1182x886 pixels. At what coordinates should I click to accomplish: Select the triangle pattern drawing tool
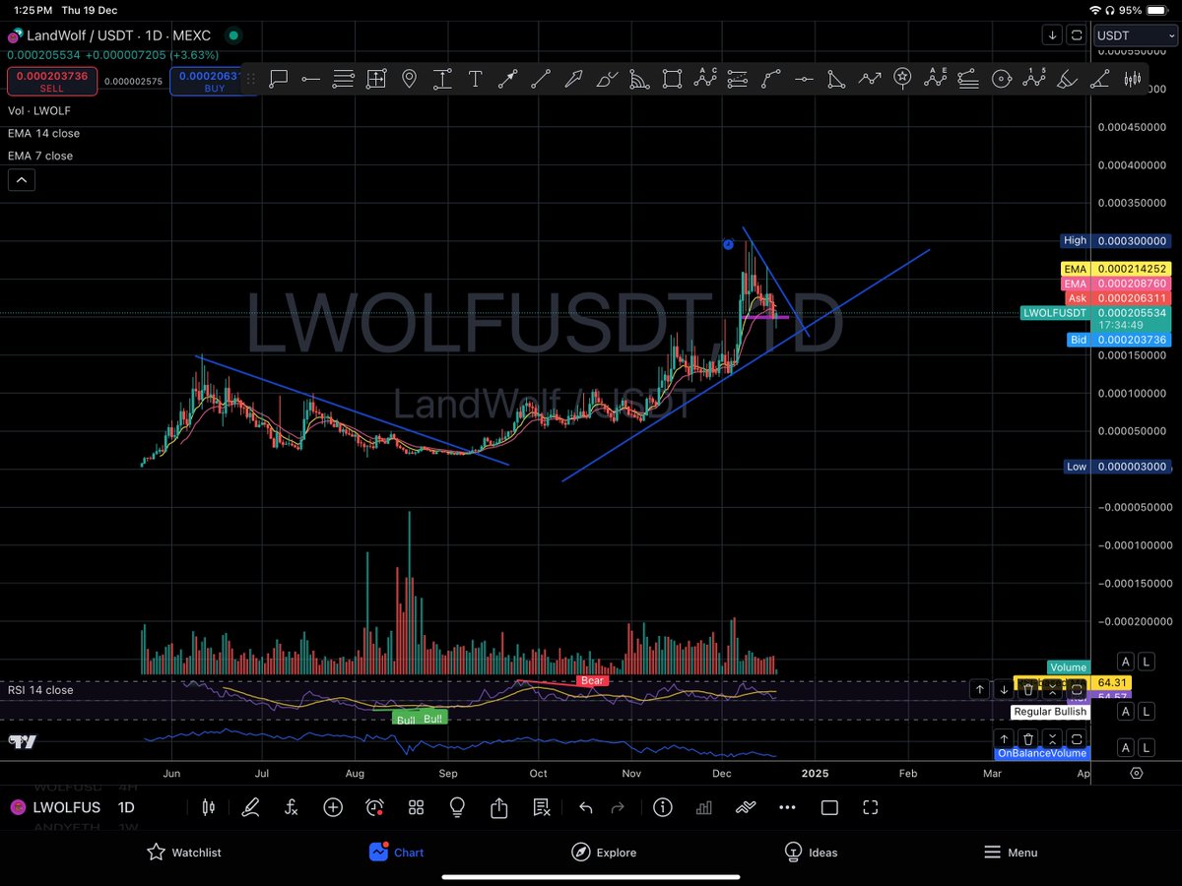[x=836, y=79]
